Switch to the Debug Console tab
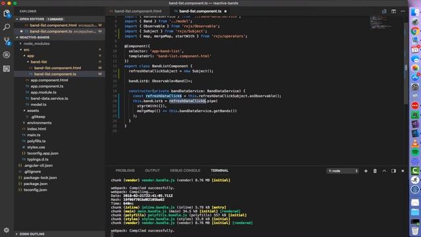The height and width of the screenshot is (237, 421). [x=185, y=171]
